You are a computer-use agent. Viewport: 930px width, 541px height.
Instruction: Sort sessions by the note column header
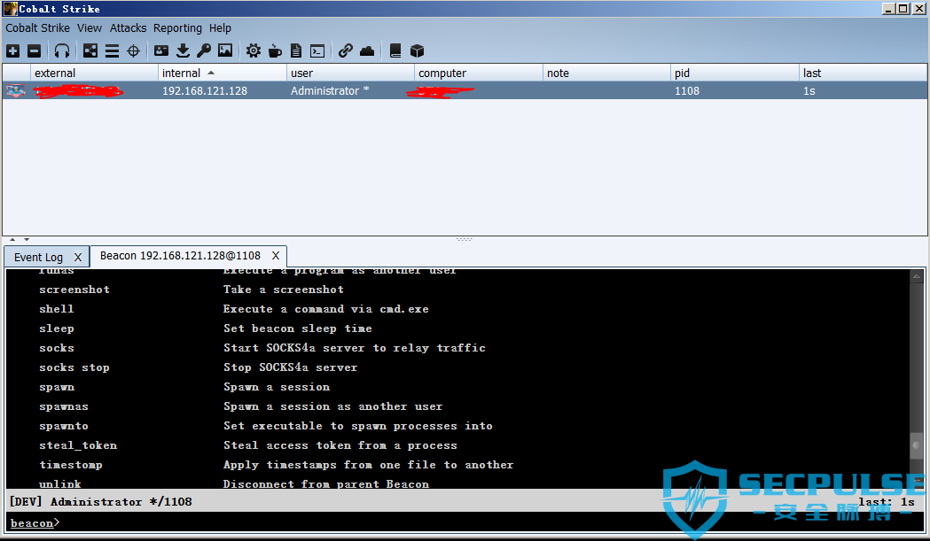[x=606, y=73]
